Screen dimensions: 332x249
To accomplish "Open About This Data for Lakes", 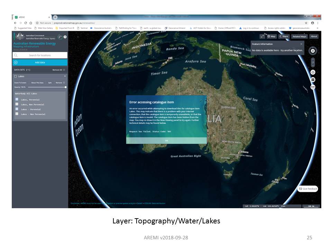I will click(37, 83).
